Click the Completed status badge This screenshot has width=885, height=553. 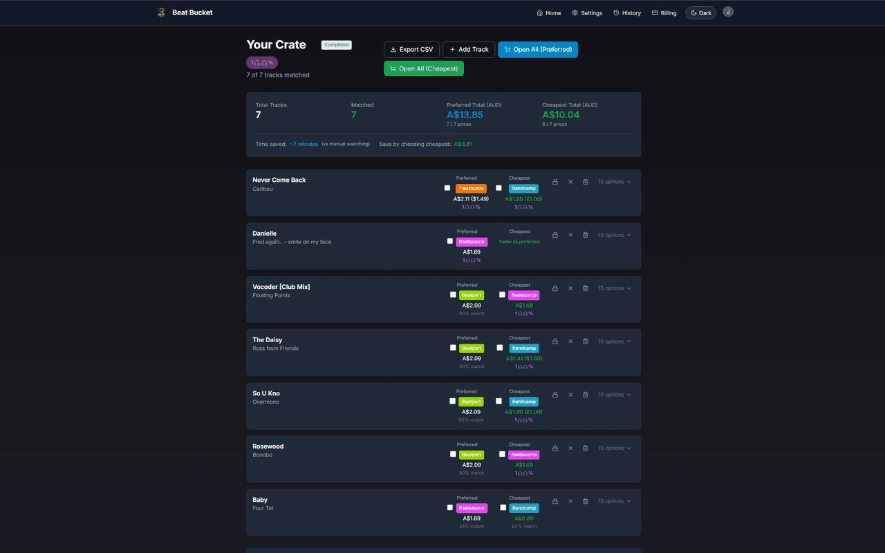click(337, 45)
